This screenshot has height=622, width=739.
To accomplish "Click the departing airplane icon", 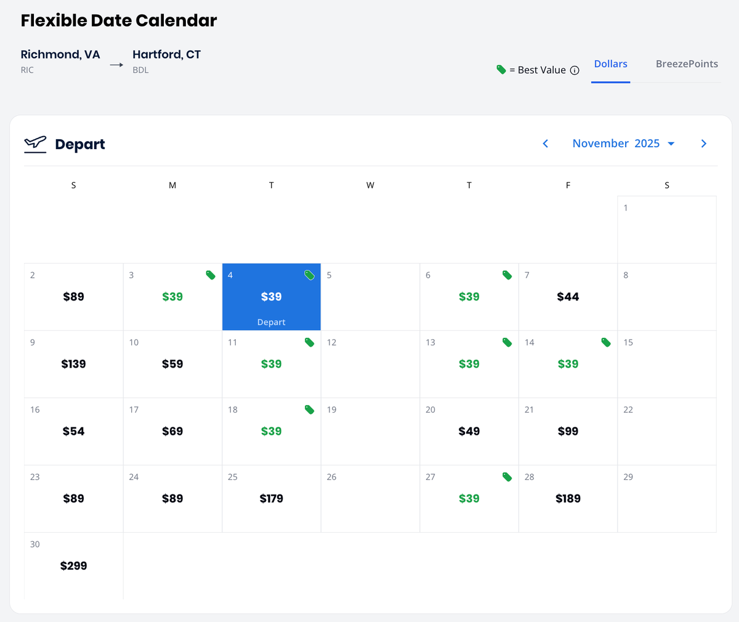I will click(35, 143).
